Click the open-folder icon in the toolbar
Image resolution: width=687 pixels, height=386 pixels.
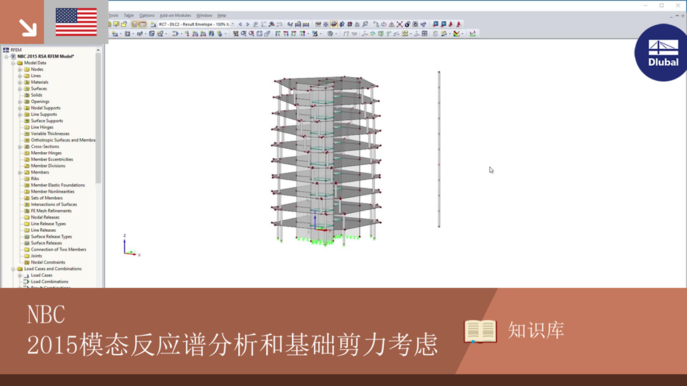pos(124,24)
